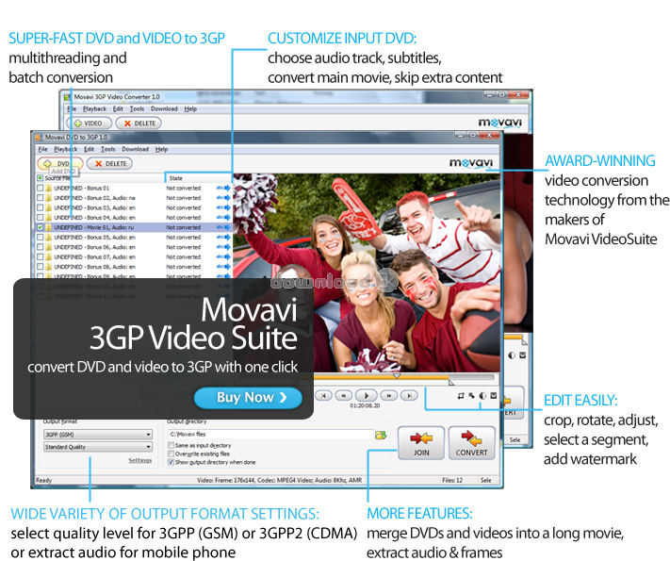Check the Bonus 06 row checkbox
Screen dimensions: 670x561
click(x=41, y=247)
